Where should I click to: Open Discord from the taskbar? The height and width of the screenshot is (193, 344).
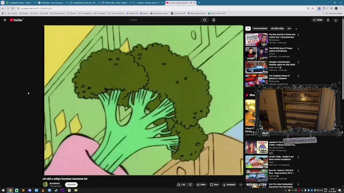[30, 190]
